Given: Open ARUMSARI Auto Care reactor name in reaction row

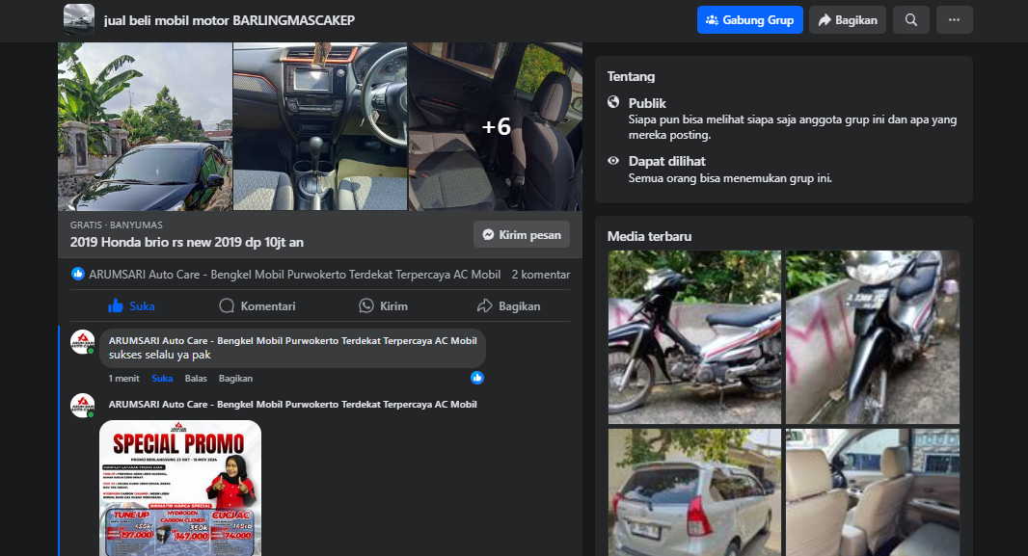Looking at the screenshot, I should pos(294,275).
